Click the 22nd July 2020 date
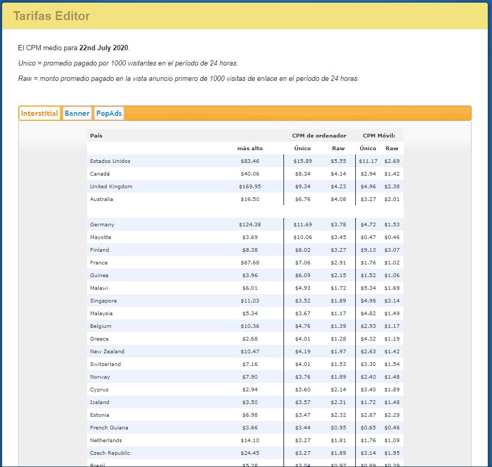This screenshot has width=492, height=467. click(103, 48)
